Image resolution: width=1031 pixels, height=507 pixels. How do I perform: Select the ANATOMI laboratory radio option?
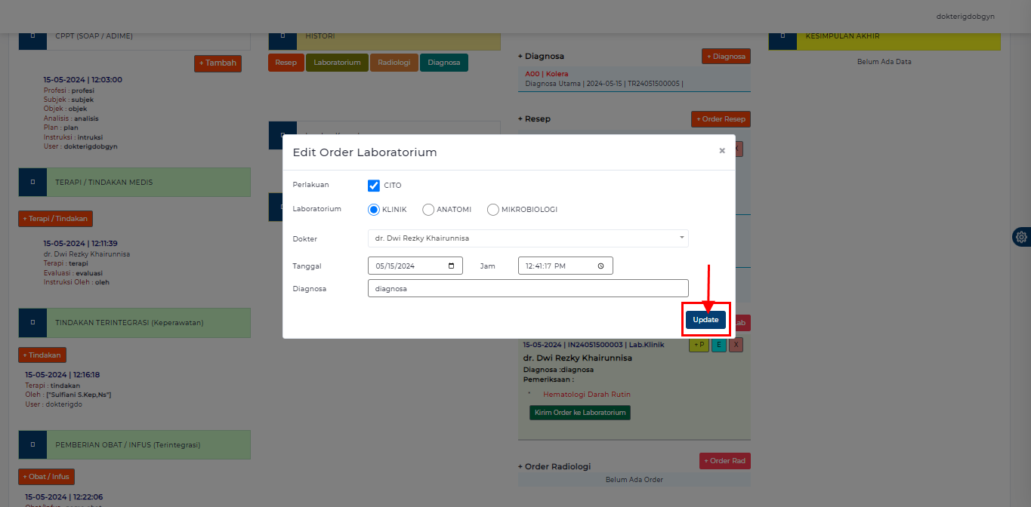tap(428, 210)
